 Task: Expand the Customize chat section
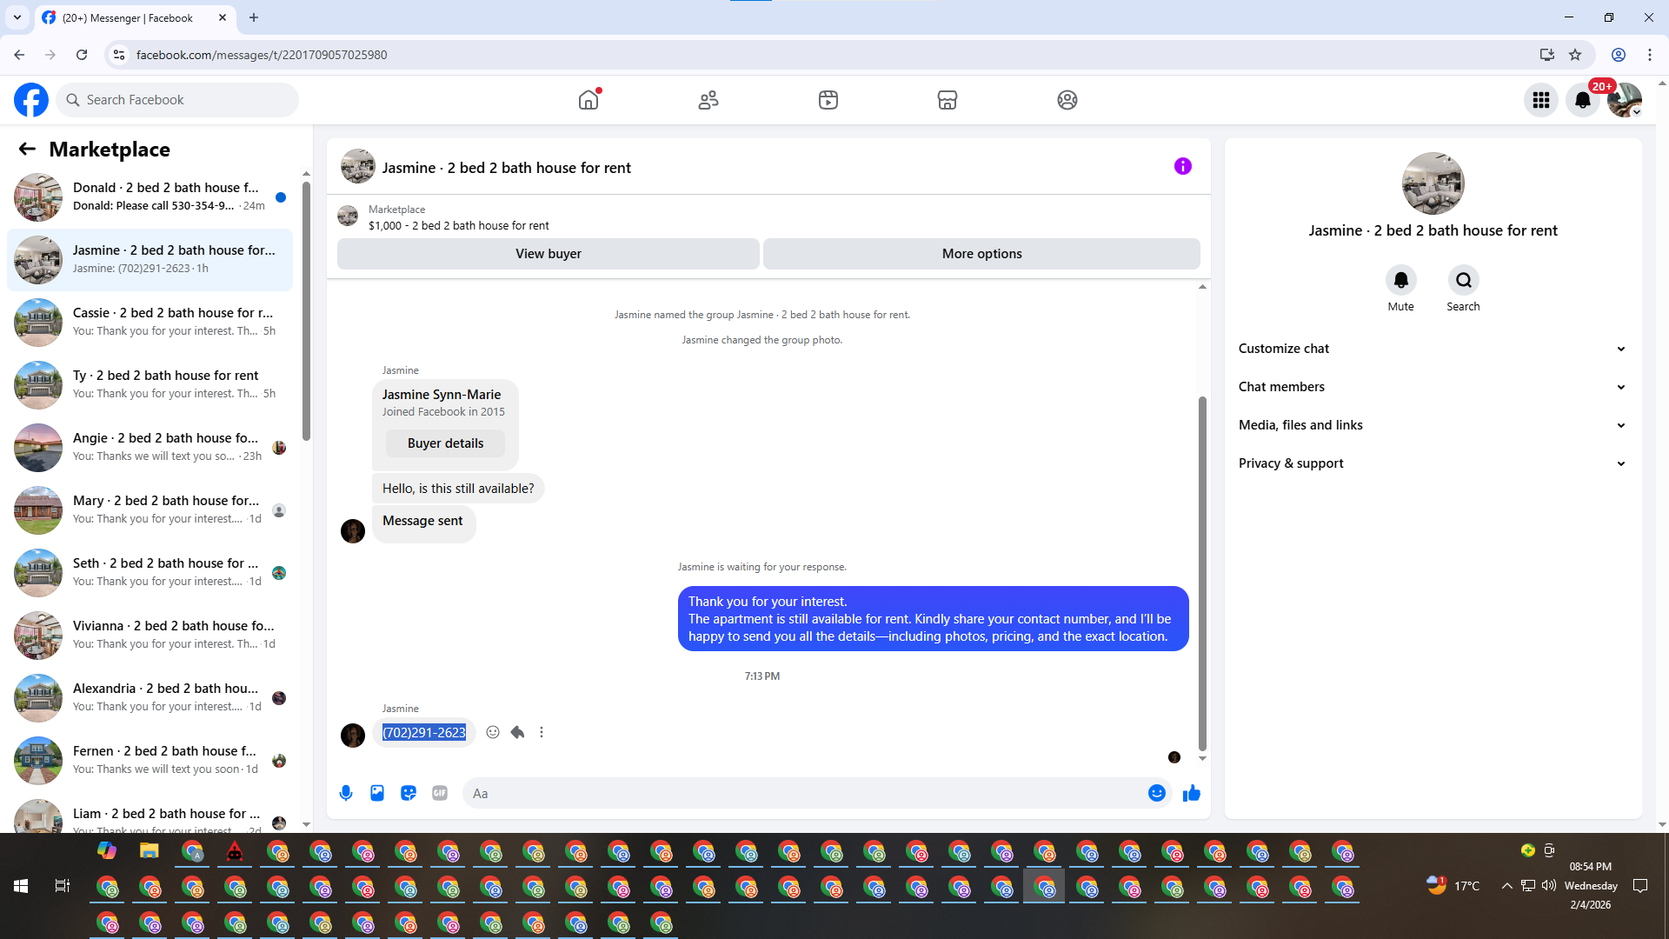(1432, 349)
